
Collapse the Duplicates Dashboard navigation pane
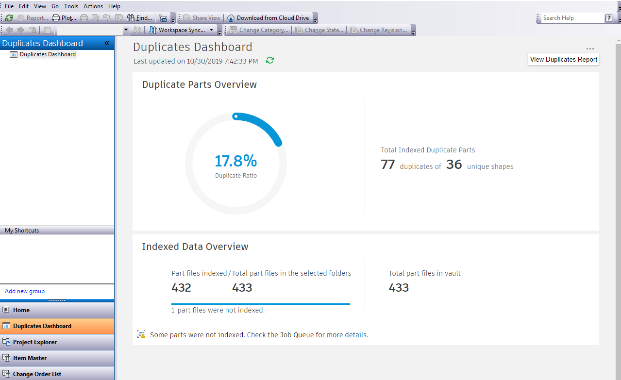(107, 43)
